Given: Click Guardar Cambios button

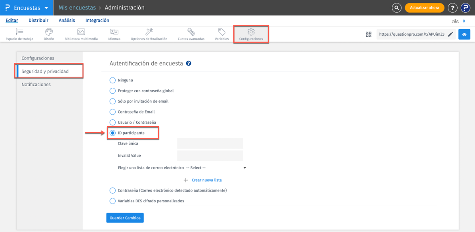Looking at the screenshot, I should pyautogui.click(x=125, y=218).
